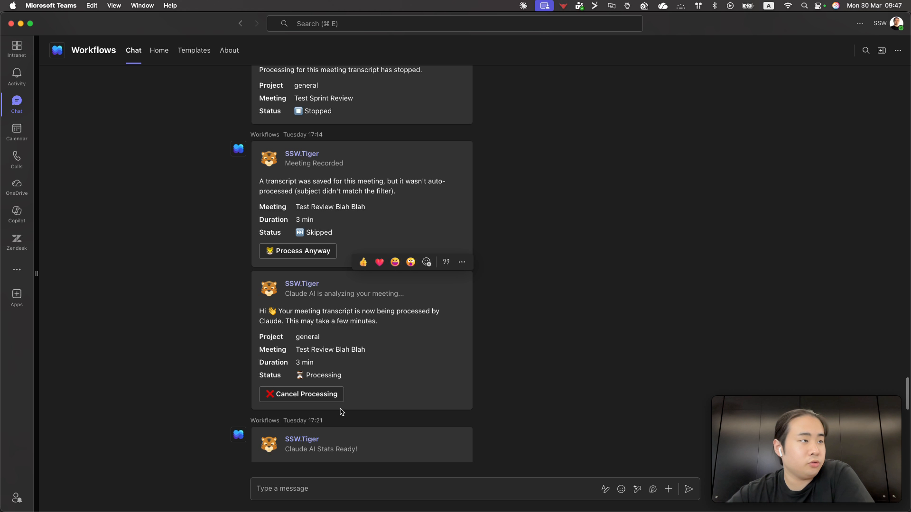
Task: Open Loop component icon in compose box
Action: tap(653, 489)
